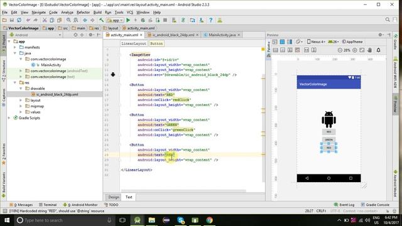402x226 pixels.
Task: Open the orientation dropdown in Preview
Action: [x=299, y=41]
